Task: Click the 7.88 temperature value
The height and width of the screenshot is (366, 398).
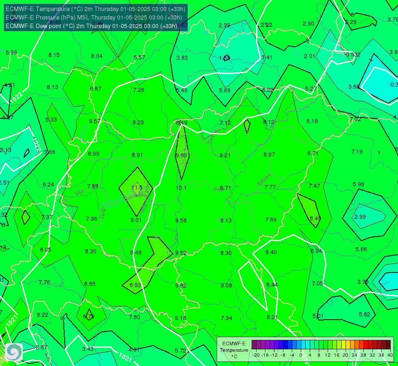Action: pyautogui.click(x=93, y=186)
